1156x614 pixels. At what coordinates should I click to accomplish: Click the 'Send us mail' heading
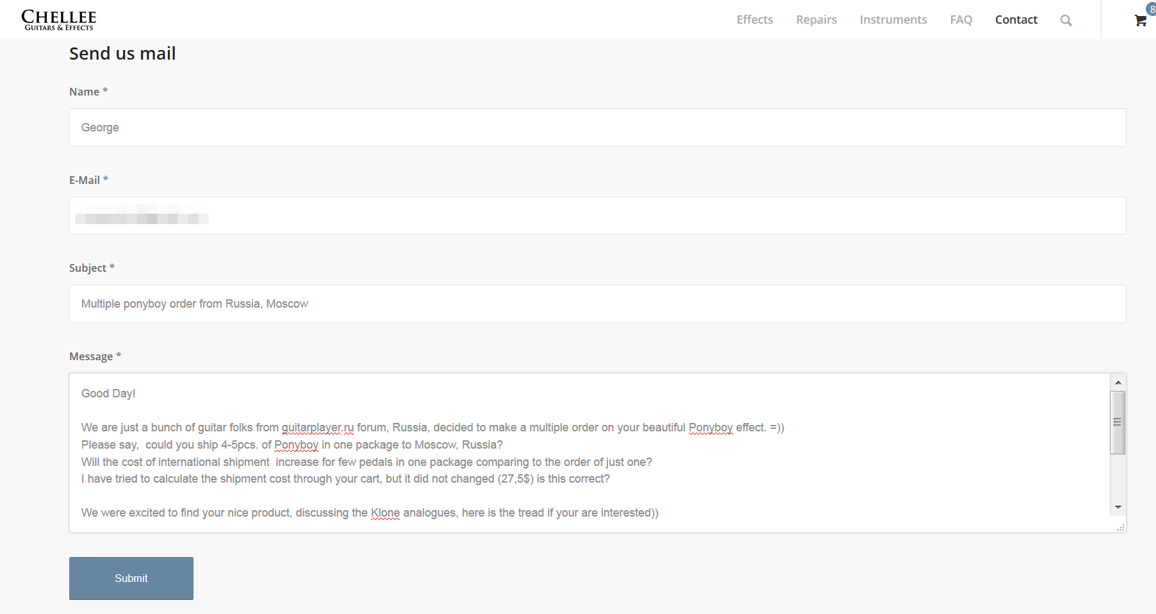[122, 54]
